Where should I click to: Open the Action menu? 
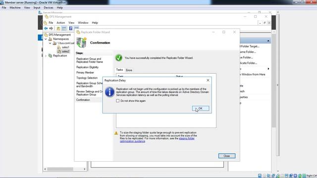[60, 23]
